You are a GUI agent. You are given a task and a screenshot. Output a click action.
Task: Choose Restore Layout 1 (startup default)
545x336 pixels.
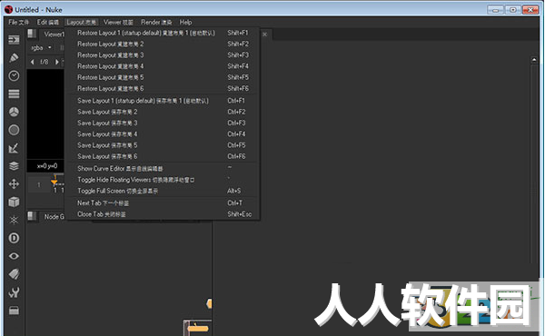coord(163,33)
